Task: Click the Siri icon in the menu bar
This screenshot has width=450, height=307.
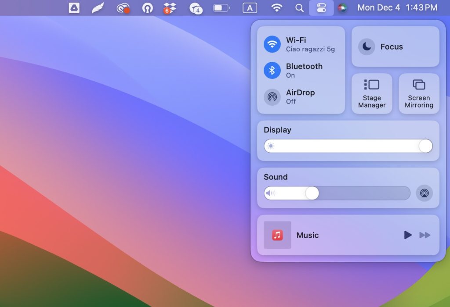Action: point(342,7)
